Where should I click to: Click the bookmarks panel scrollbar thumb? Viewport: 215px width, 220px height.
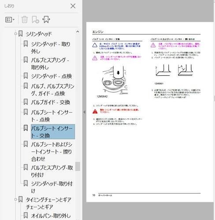[x=78, y=166]
